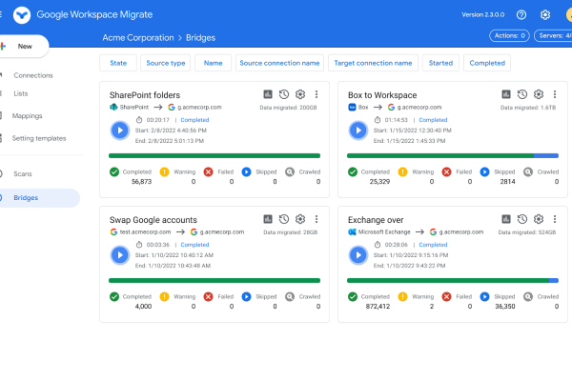Open settings gear for Box to Workspace bridge
Screen dimensions: 572x381
click(539, 94)
